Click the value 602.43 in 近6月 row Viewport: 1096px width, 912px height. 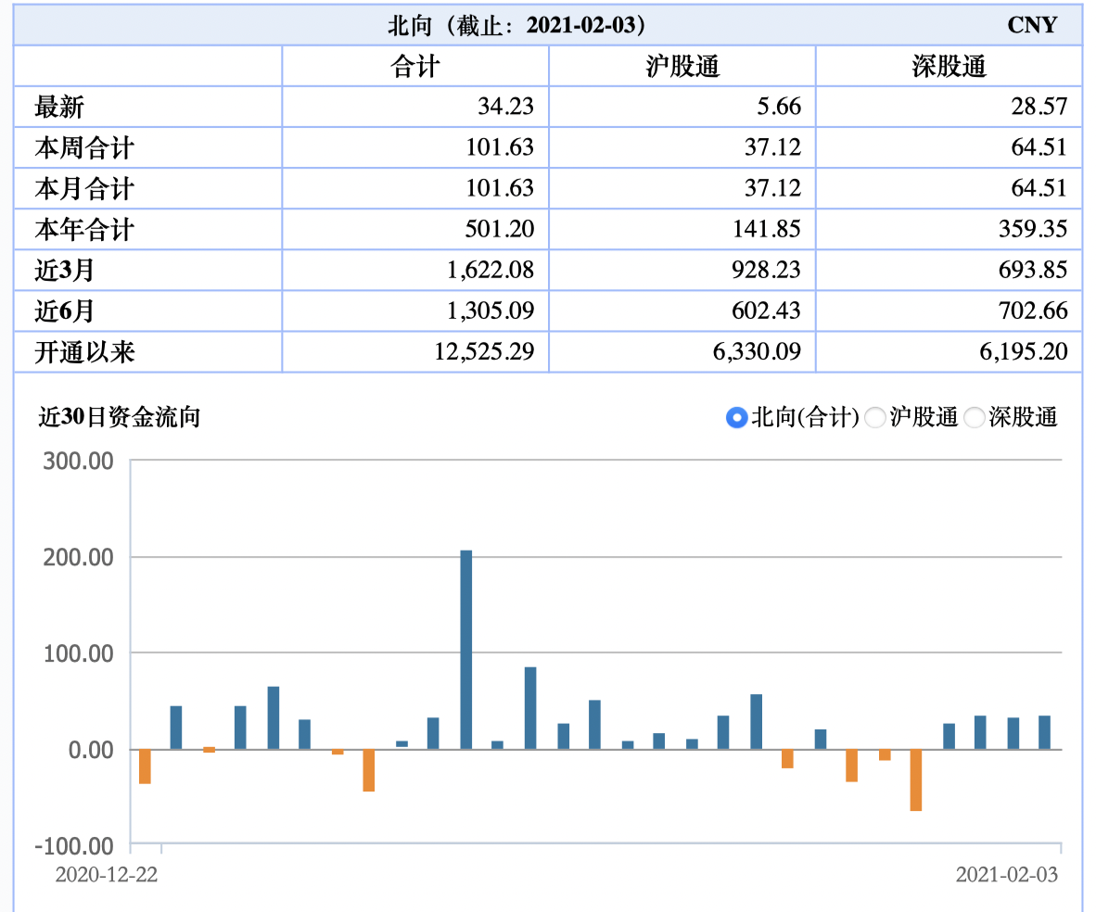point(766,310)
